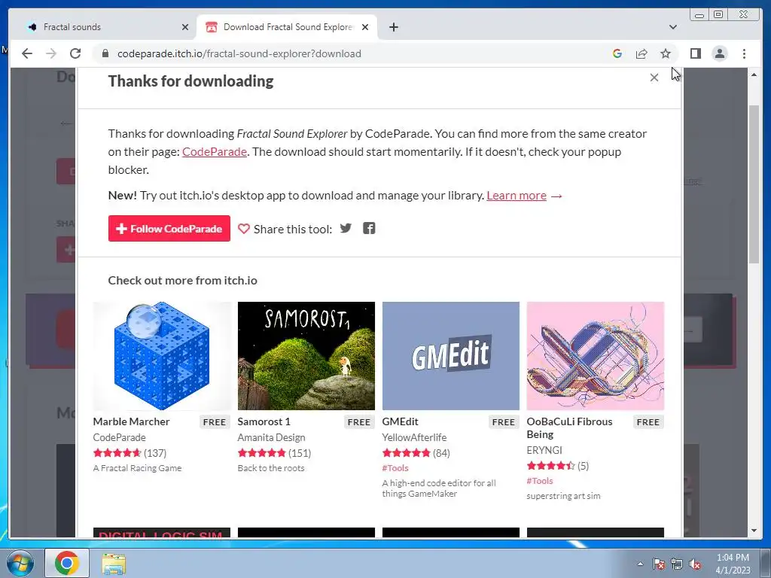Share this tool on Facebook
This screenshot has width=771, height=578.
click(x=369, y=228)
